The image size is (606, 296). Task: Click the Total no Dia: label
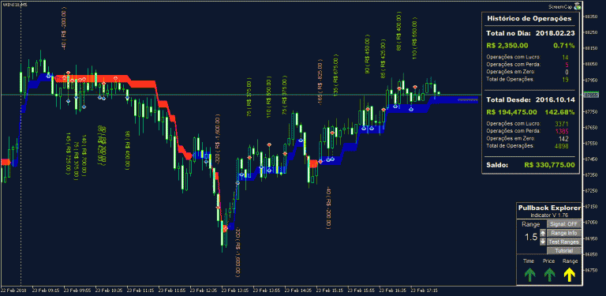coord(509,33)
